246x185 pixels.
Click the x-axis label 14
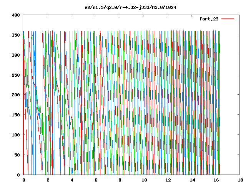(x=192, y=180)
